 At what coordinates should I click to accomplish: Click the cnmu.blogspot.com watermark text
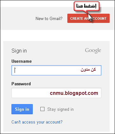coord(74,93)
